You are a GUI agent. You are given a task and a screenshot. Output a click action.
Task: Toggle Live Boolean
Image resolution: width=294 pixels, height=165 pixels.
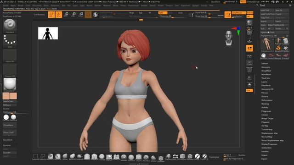point(39,15)
